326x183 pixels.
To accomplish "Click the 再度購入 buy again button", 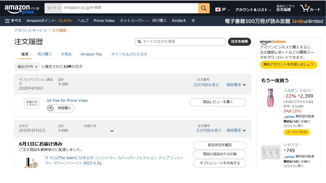I will click(61, 108).
